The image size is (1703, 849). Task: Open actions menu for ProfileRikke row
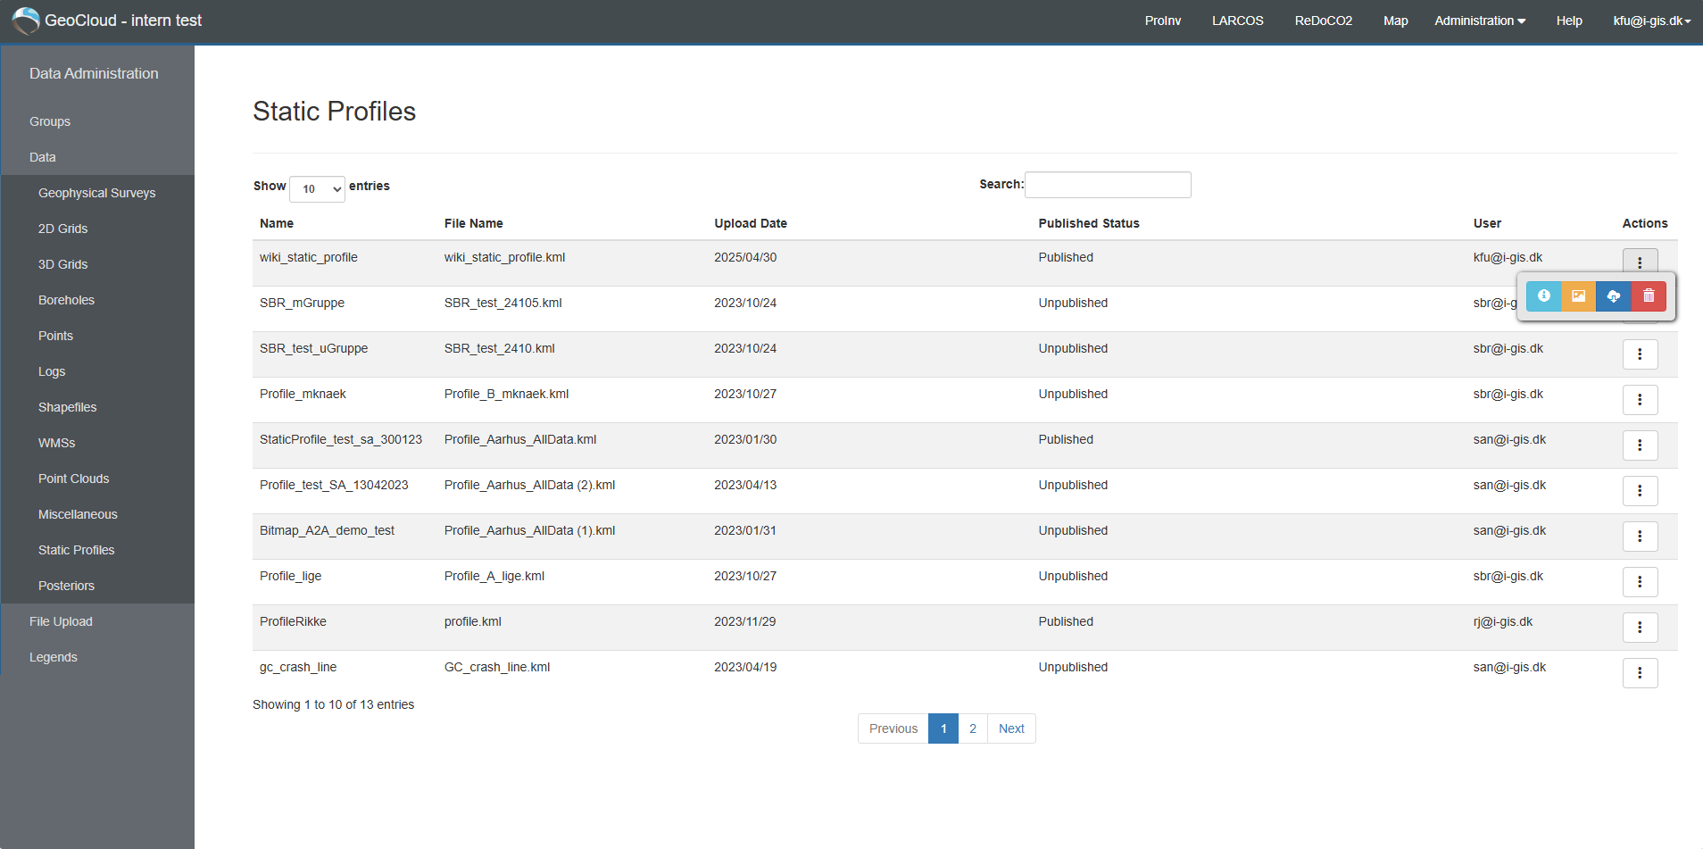pos(1640,628)
